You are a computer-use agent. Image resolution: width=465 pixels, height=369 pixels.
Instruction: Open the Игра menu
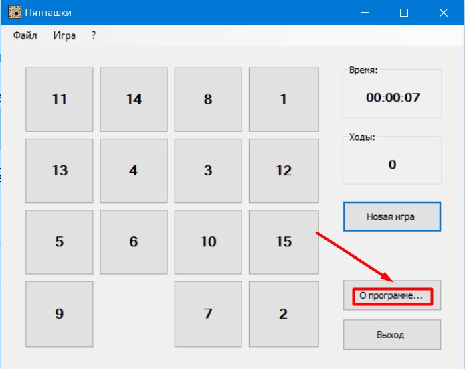(64, 35)
